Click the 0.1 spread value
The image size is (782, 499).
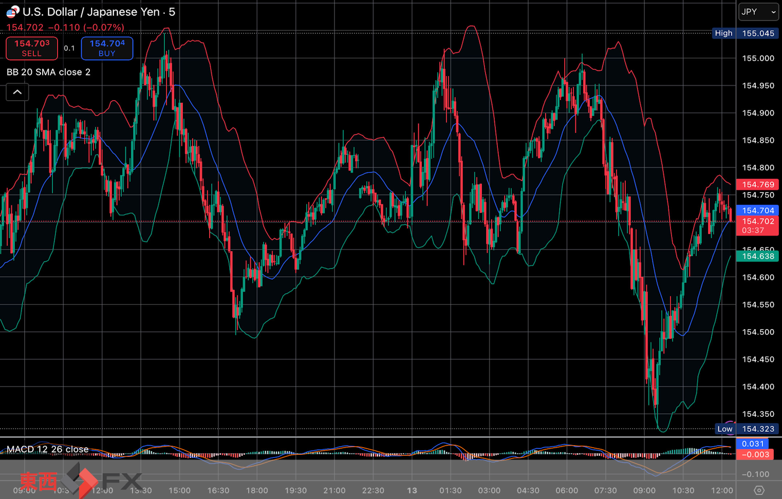(x=69, y=48)
